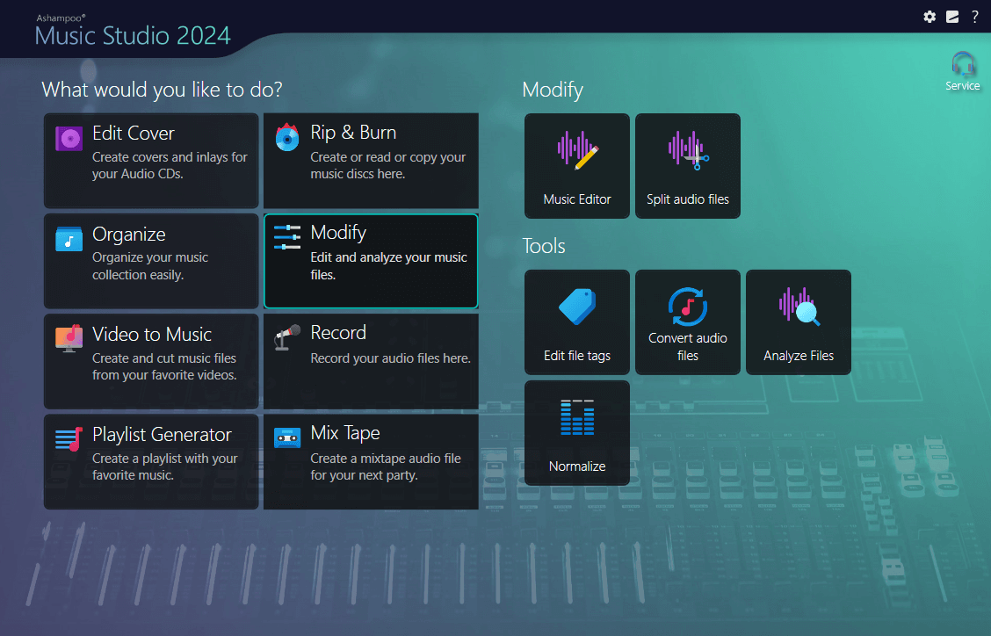Click the feedback envelope icon
Screen dimensions: 991x636
point(951,17)
